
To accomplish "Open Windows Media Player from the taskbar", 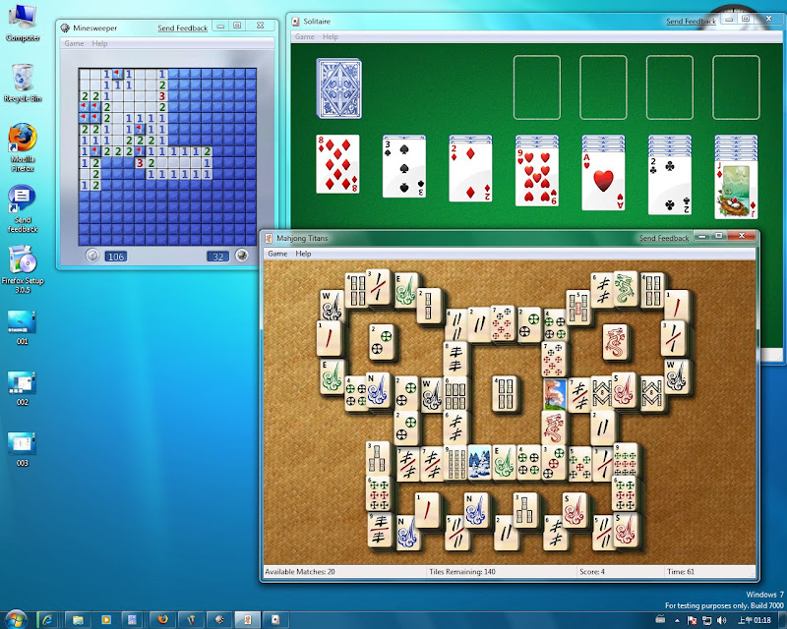I will pyautogui.click(x=106, y=620).
